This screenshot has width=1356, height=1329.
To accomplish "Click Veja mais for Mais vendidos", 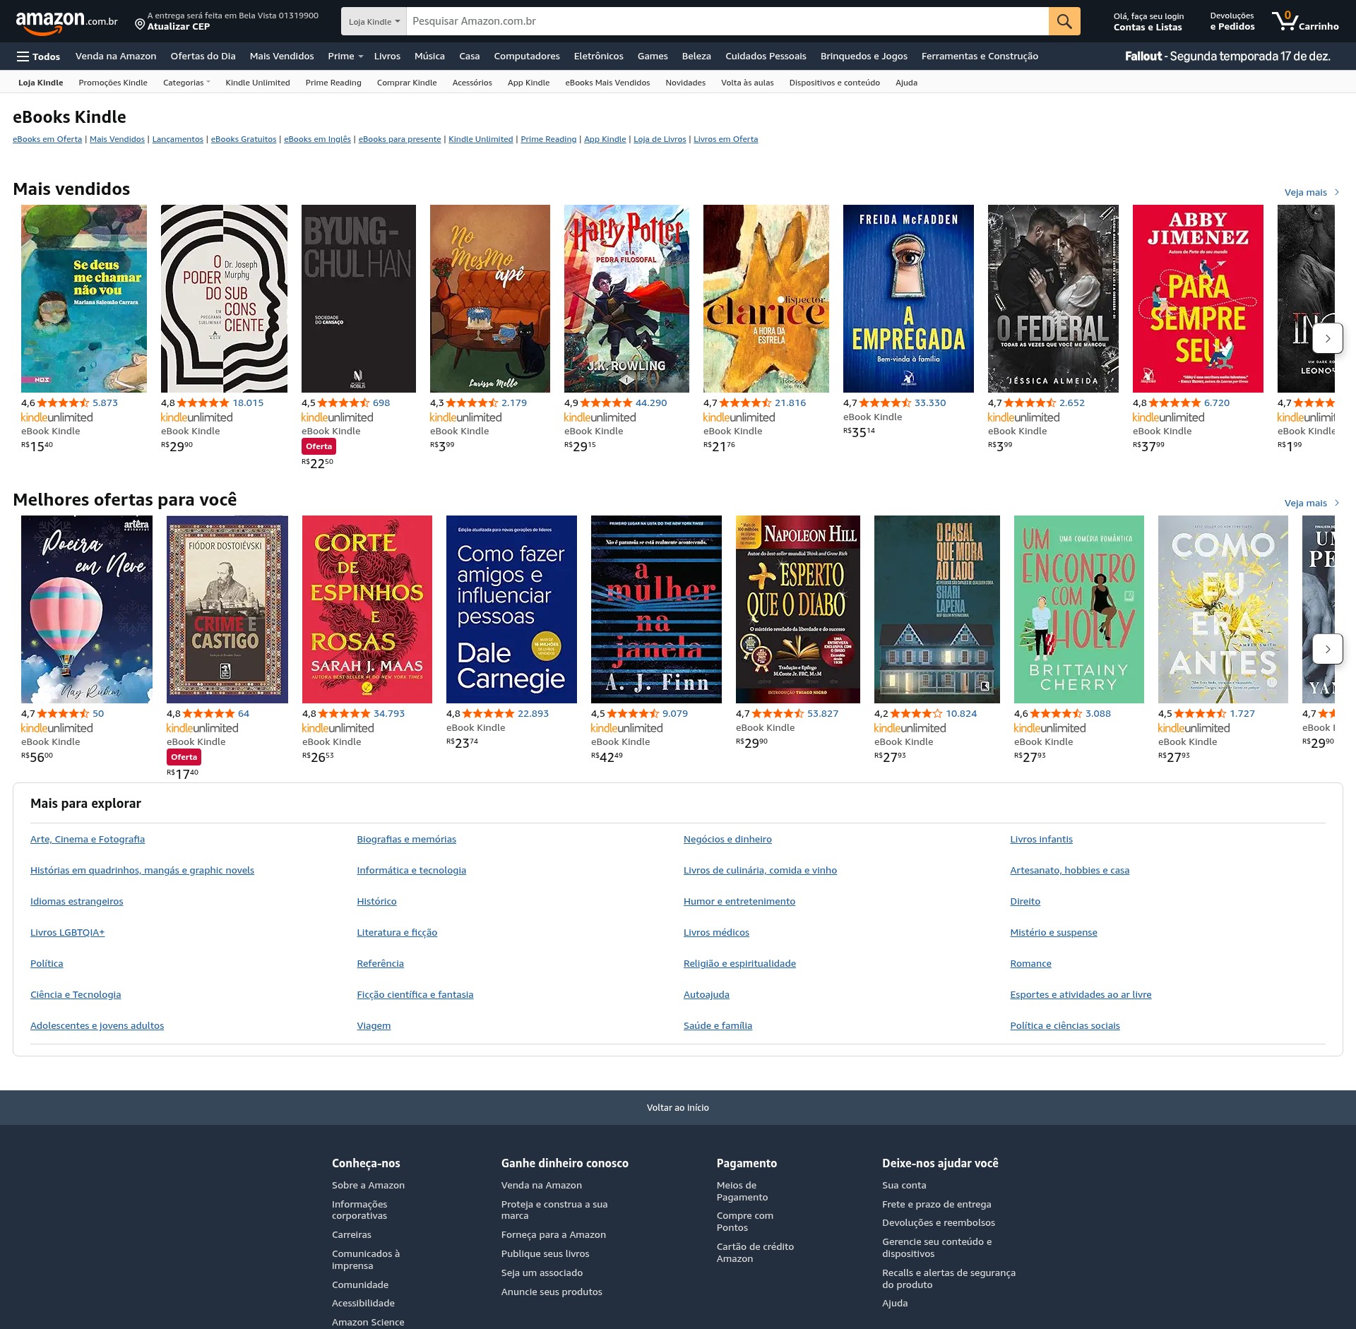I will click(1312, 192).
